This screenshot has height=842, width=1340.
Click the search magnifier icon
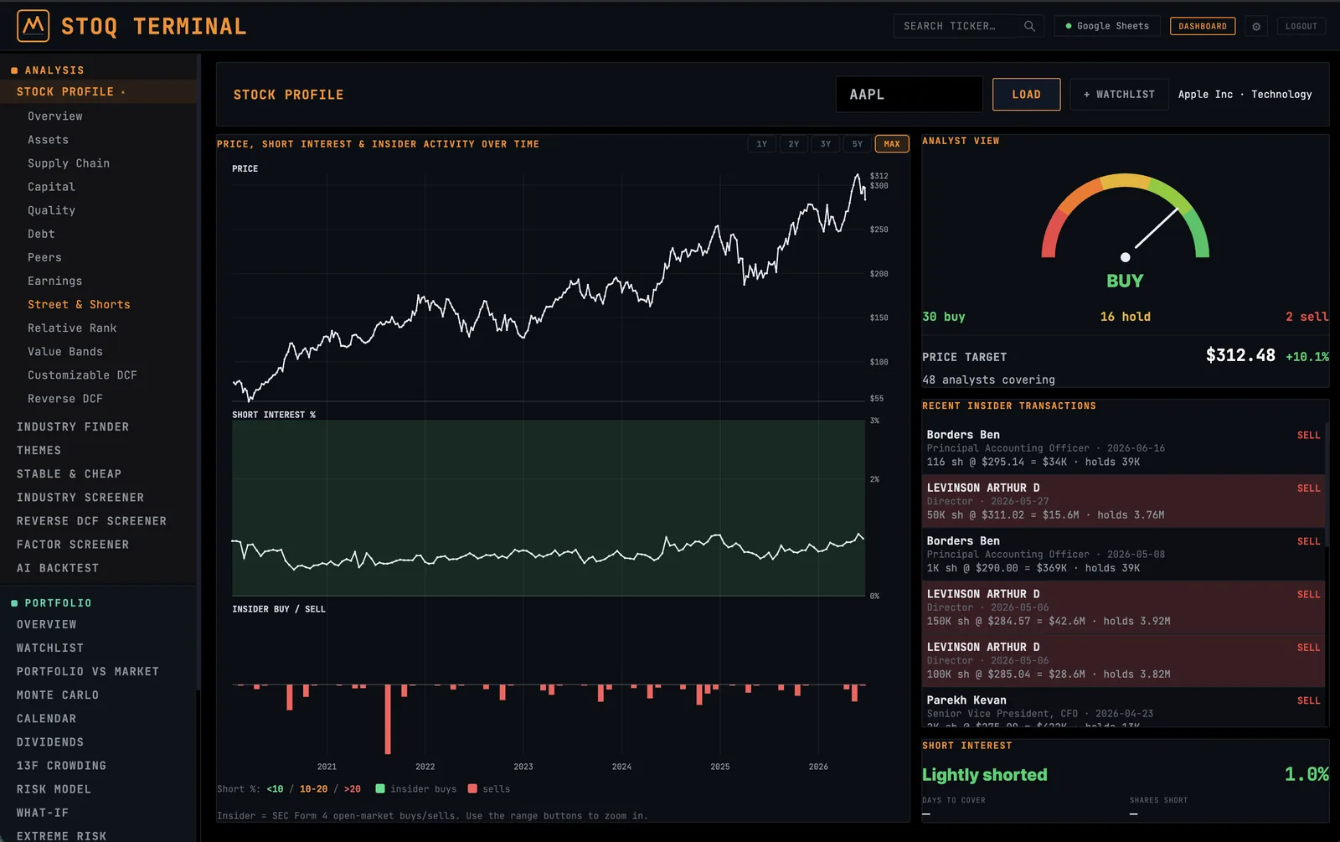[1029, 26]
